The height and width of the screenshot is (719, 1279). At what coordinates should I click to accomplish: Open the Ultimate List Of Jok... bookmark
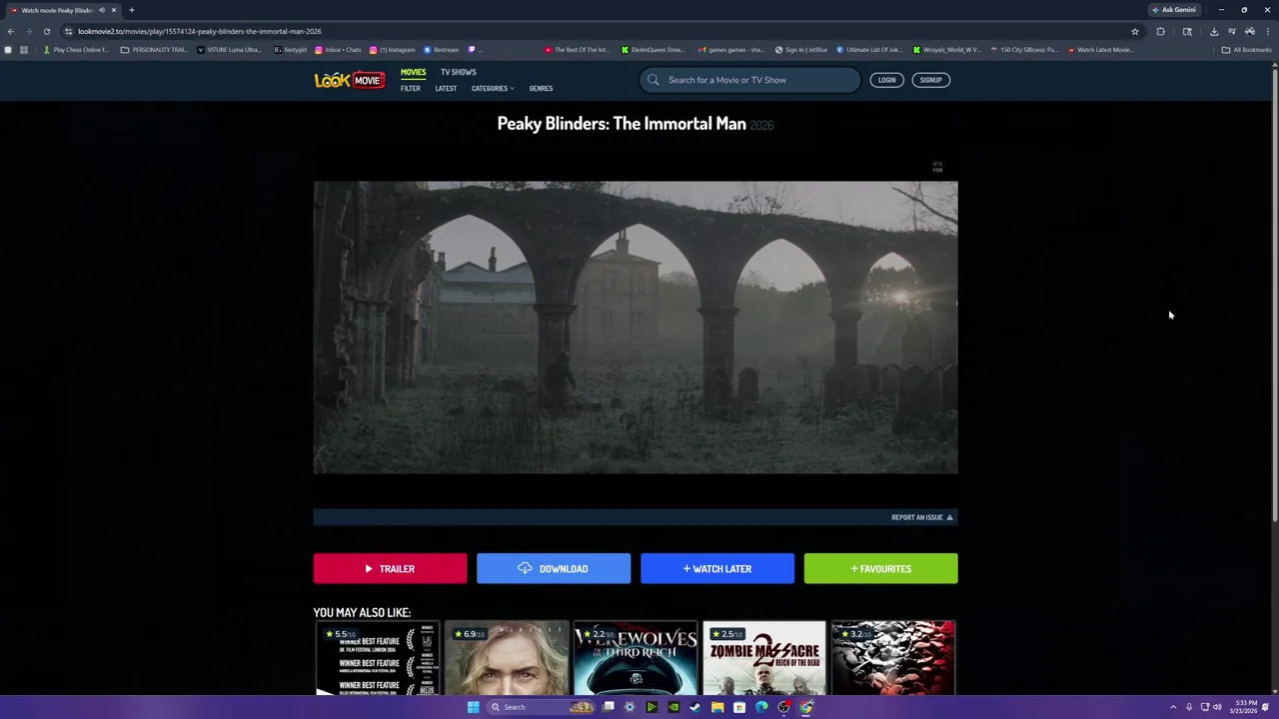tap(869, 50)
